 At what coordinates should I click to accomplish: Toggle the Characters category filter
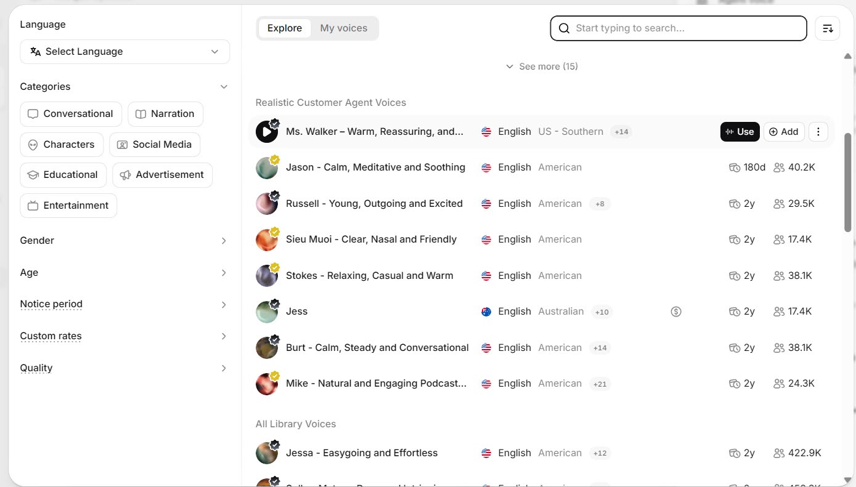(x=62, y=145)
